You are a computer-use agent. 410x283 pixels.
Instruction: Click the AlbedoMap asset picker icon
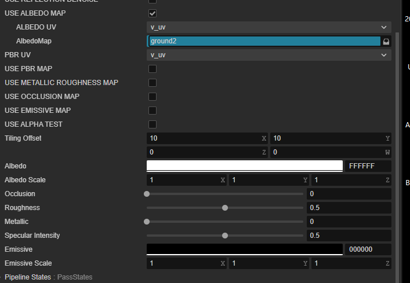pos(386,41)
